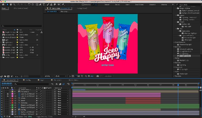Select the Rectangle shape tool
The image size is (202, 118).
click(37, 5)
